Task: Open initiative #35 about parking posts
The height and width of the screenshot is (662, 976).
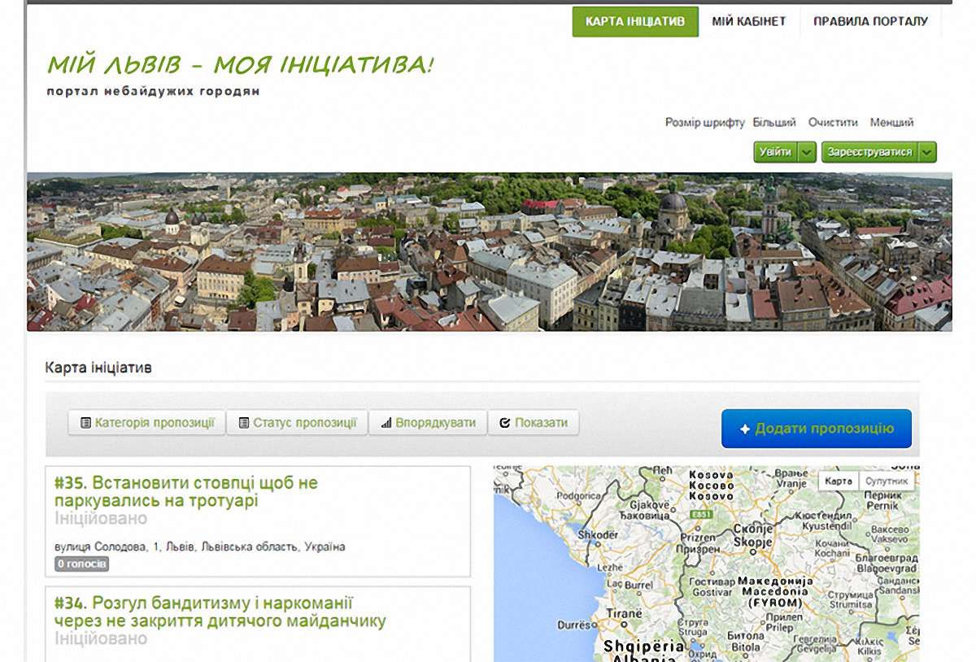Action: click(185, 492)
